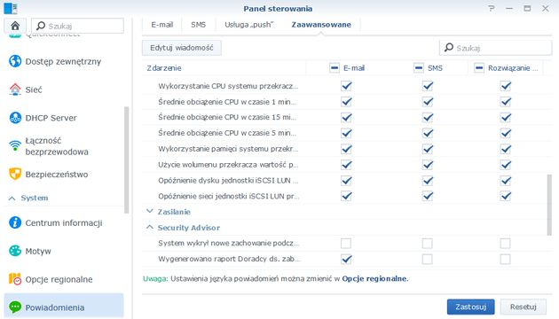Open Sieć house icon
Screen dimensions: 559x319
[x=15, y=89]
